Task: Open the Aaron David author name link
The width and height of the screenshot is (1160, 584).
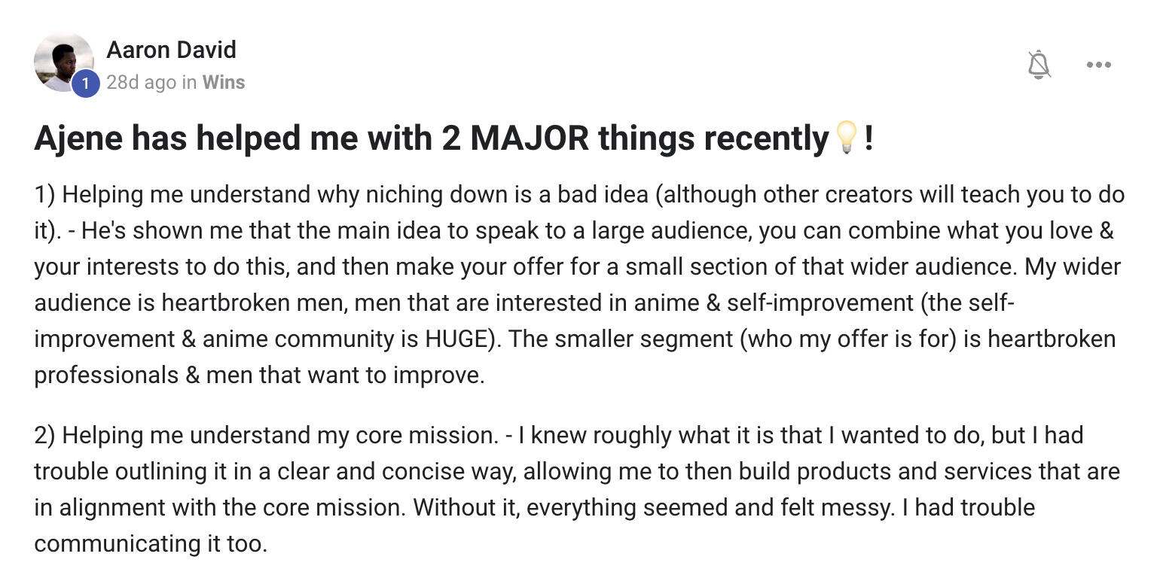Action: coord(171,50)
